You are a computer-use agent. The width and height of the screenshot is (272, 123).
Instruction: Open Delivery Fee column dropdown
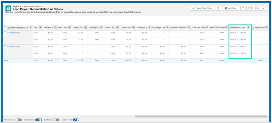102,28
